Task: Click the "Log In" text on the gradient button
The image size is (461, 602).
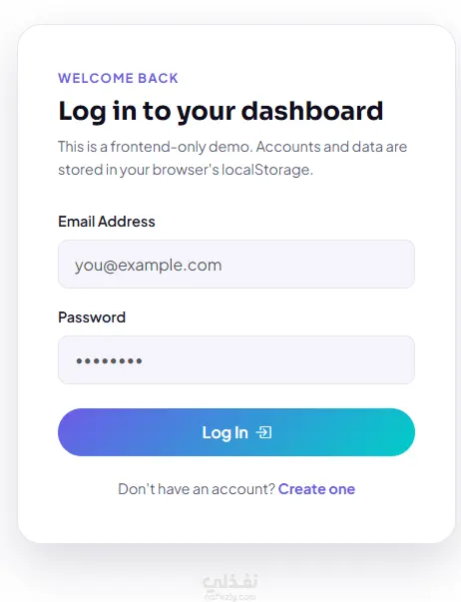Action: coord(225,432)
